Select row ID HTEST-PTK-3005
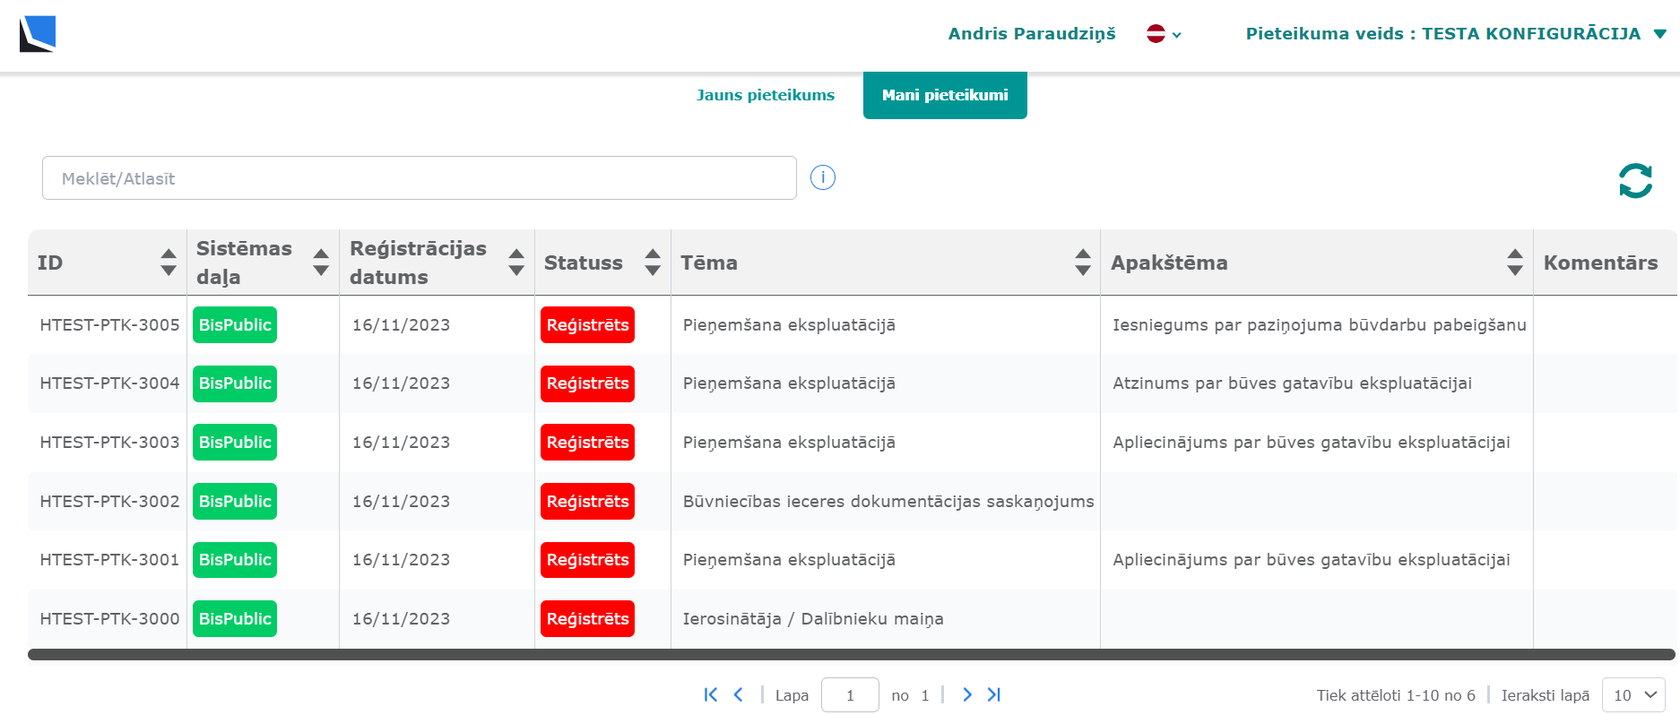Screen dimensions: 1680x715 [109, 325]
